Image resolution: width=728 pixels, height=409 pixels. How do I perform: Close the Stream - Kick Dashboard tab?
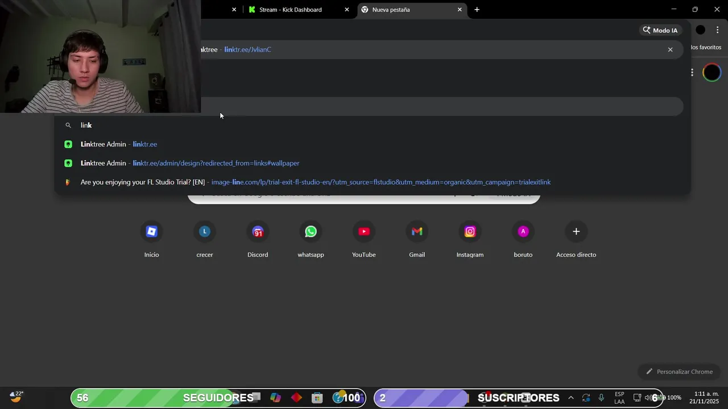point(347,10)
